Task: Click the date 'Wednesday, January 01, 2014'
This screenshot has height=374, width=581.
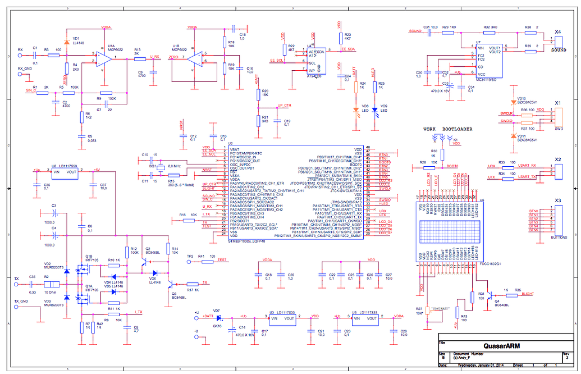Action: click(x=481, y=365)
